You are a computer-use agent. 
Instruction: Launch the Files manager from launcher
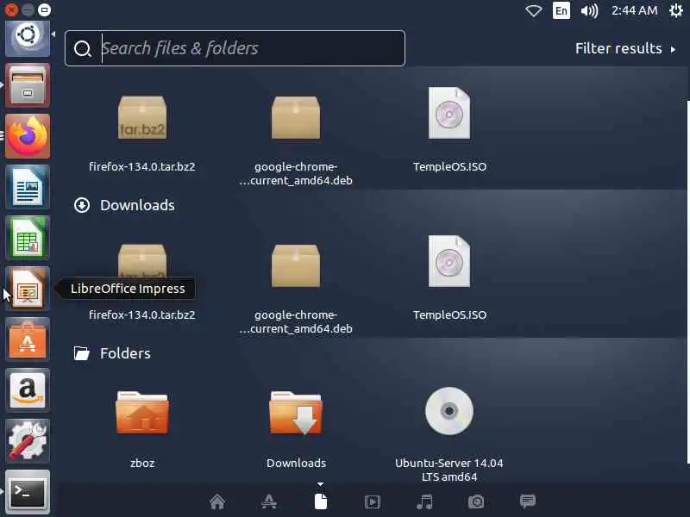[x=28, y=85]
